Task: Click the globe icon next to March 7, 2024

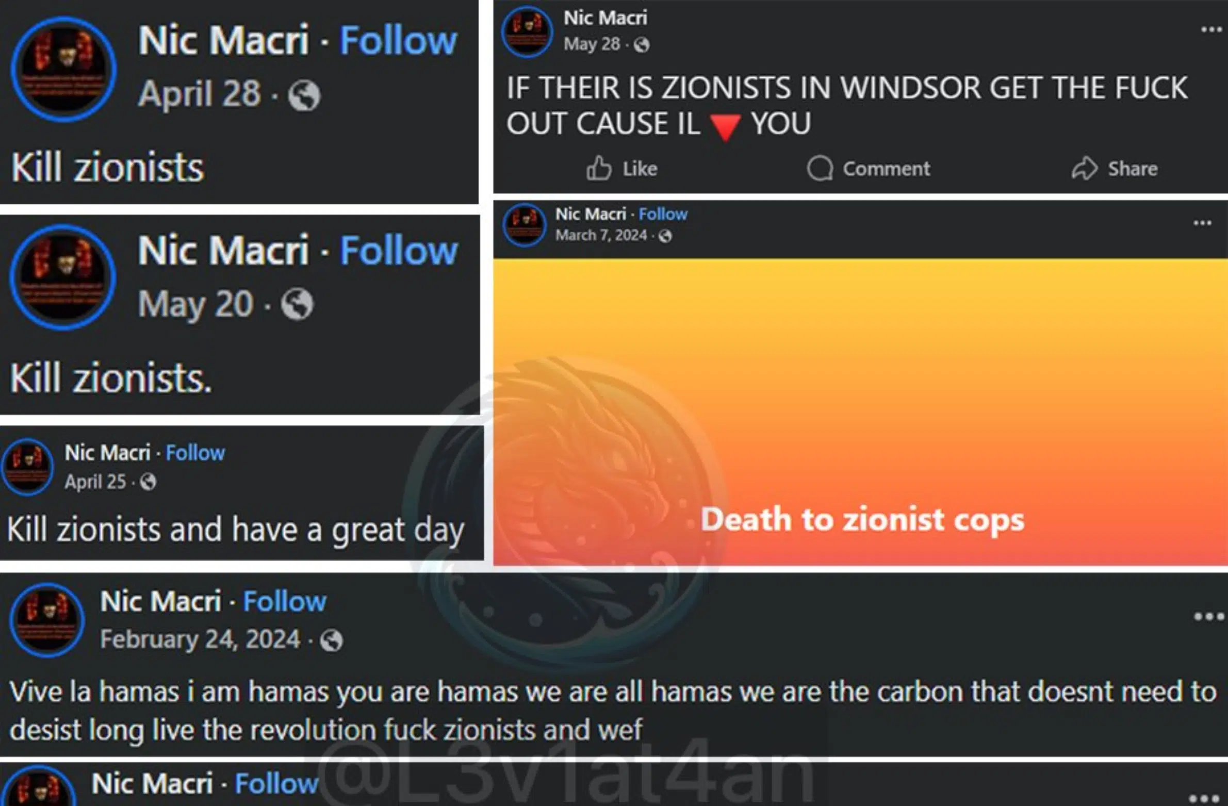Action: (x=665, y=236)
